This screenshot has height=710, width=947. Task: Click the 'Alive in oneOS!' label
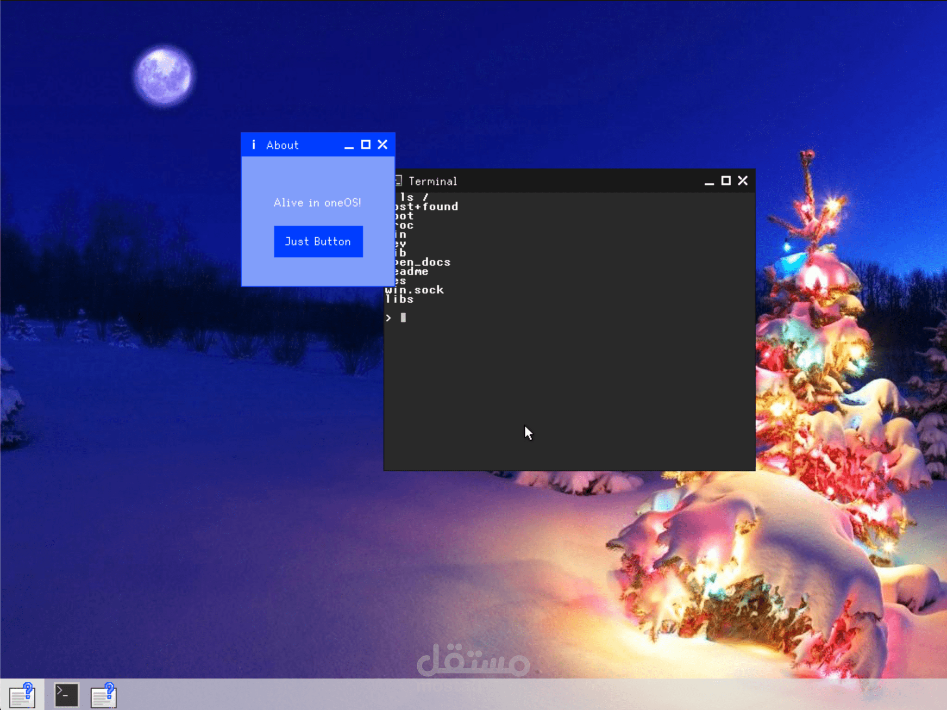point(317,203)
